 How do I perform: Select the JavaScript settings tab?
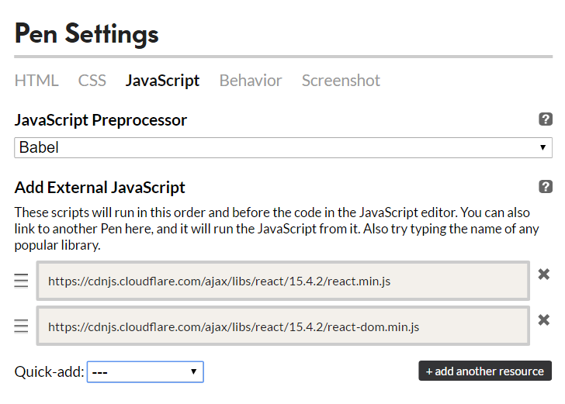tap(162, 81)
